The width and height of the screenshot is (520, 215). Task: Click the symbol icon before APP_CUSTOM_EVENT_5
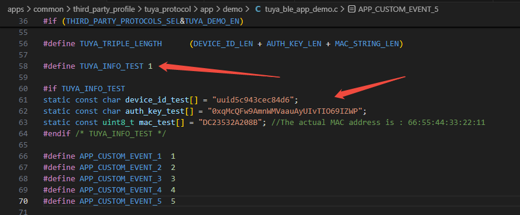352,9
